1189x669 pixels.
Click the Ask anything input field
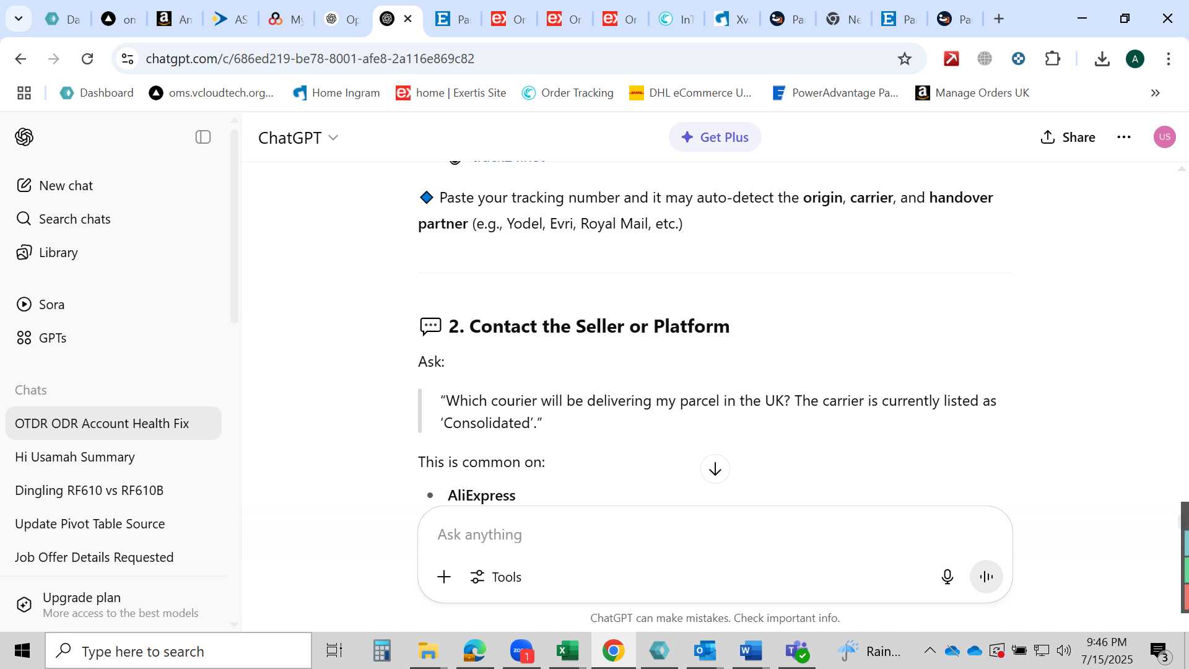[715, 535]
